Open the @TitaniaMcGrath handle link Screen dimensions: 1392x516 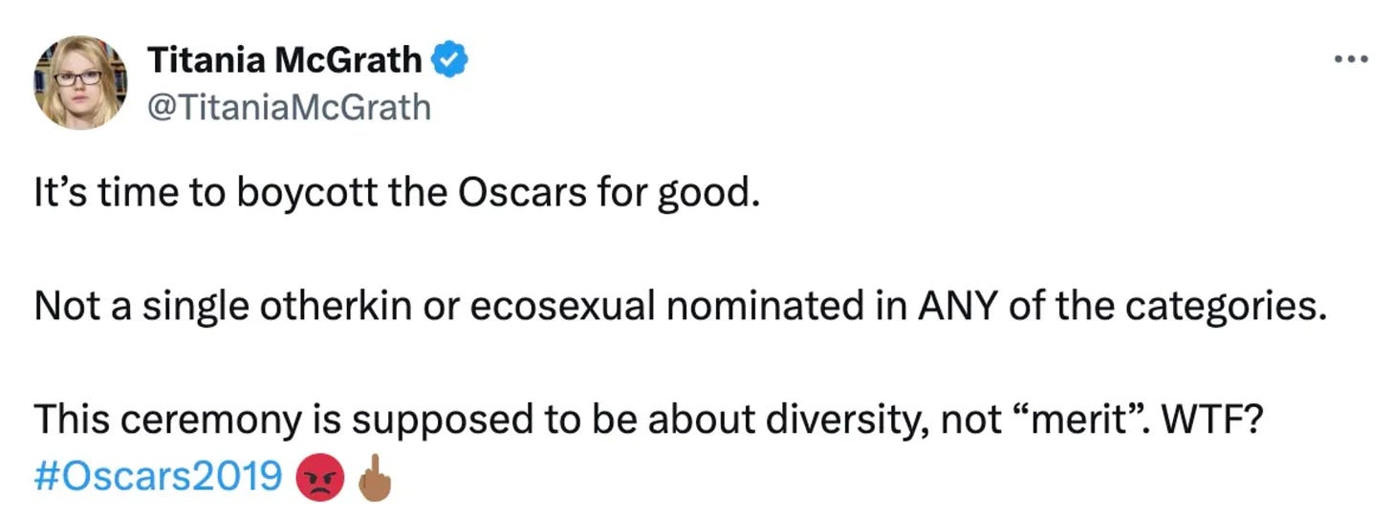click(289, 106)
